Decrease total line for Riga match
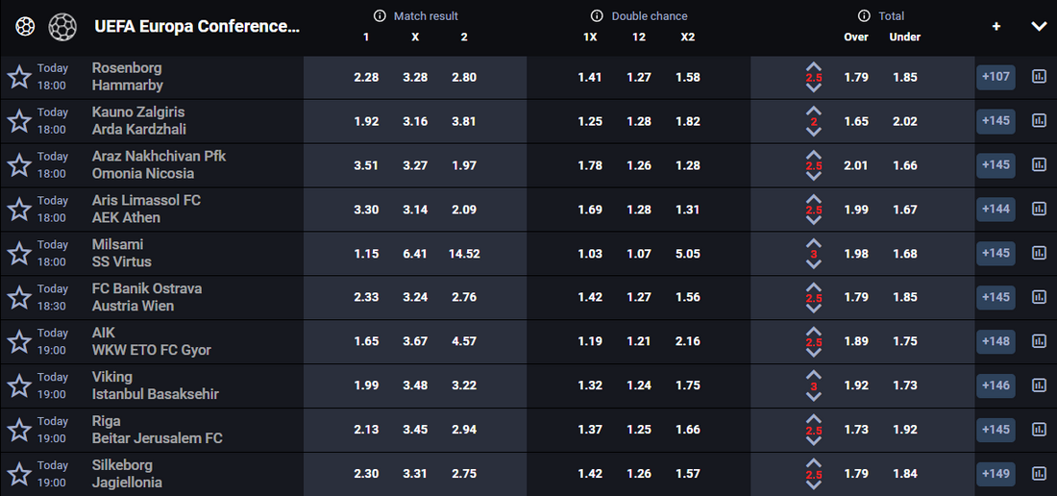The width and height of the screenshot is (1057, 496). 814,441
